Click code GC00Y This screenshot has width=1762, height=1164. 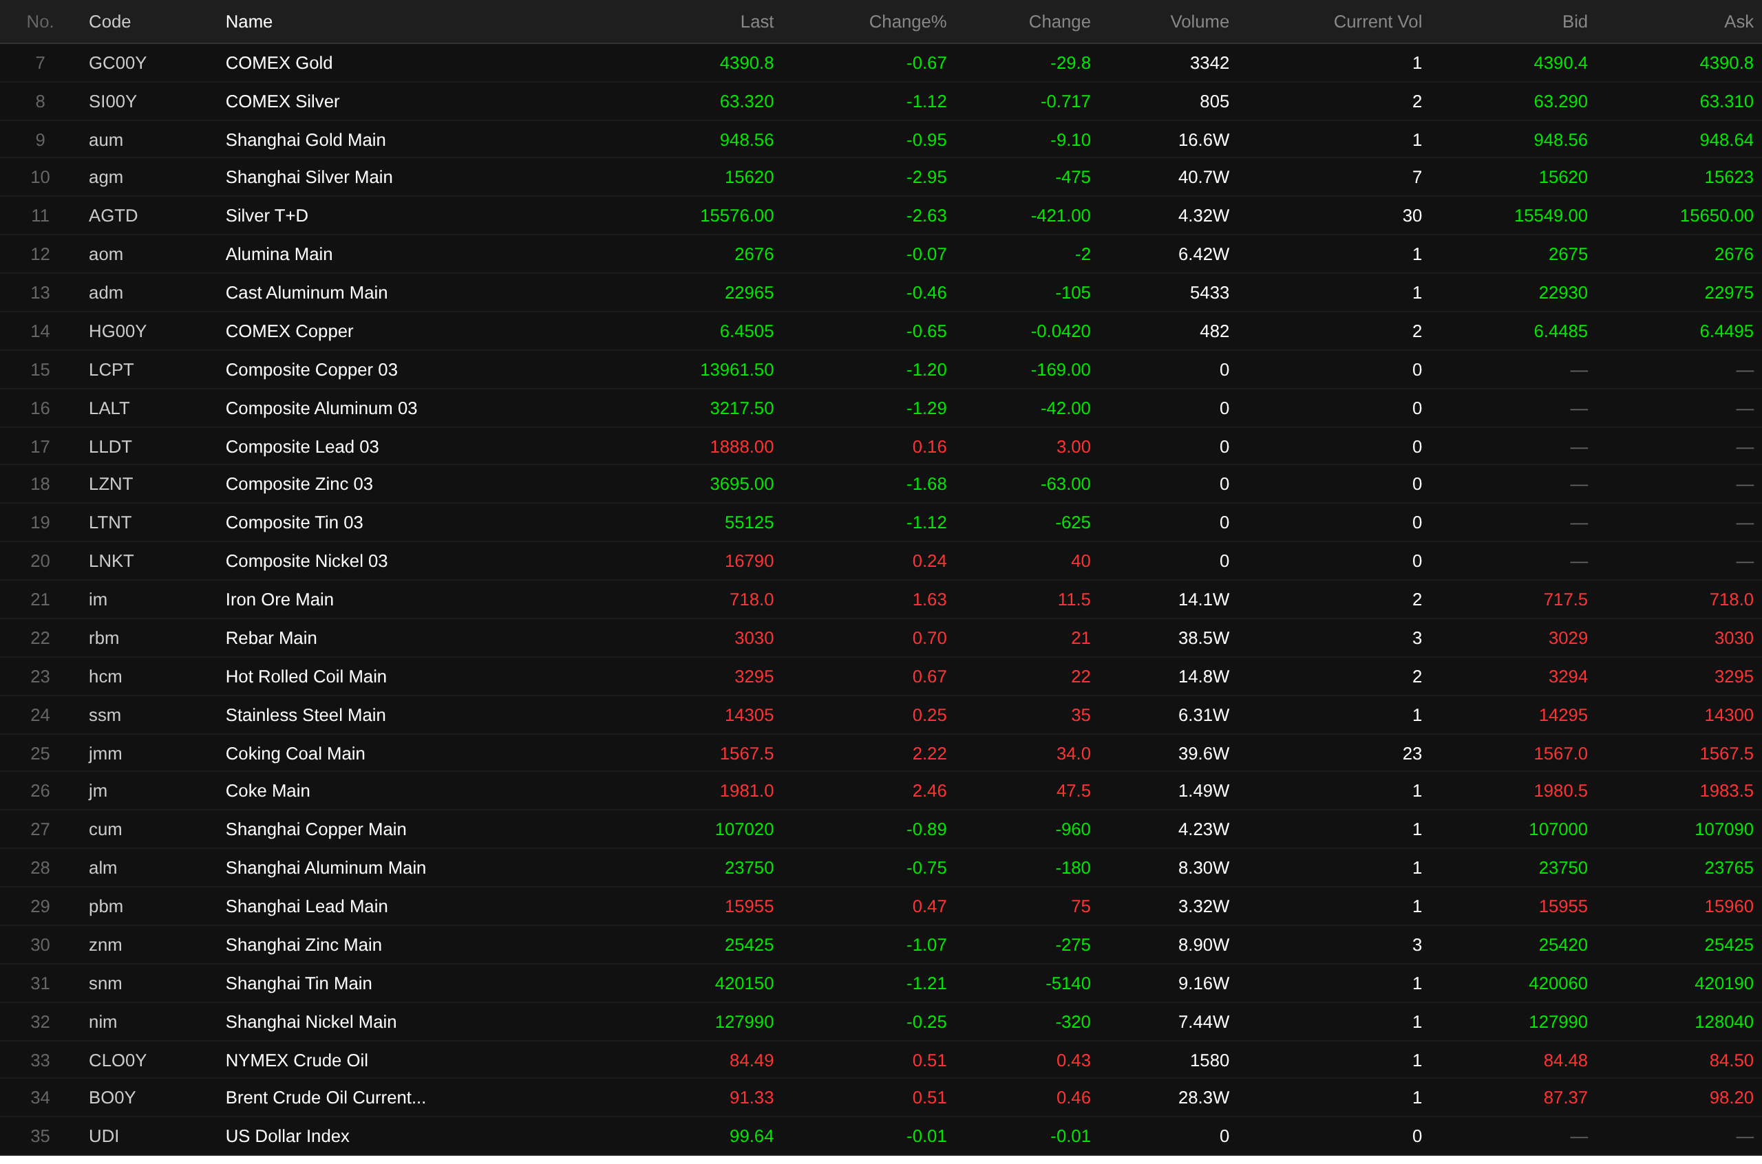tap(117, 63)
